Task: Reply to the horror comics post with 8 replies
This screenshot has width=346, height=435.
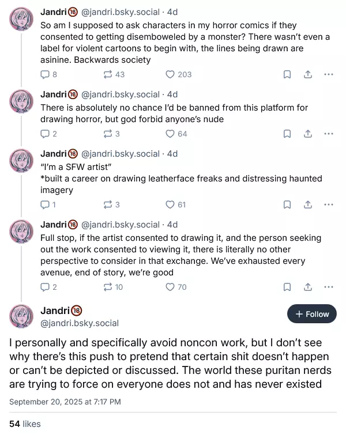Action: pyautogui.click(x=48, y=74)
